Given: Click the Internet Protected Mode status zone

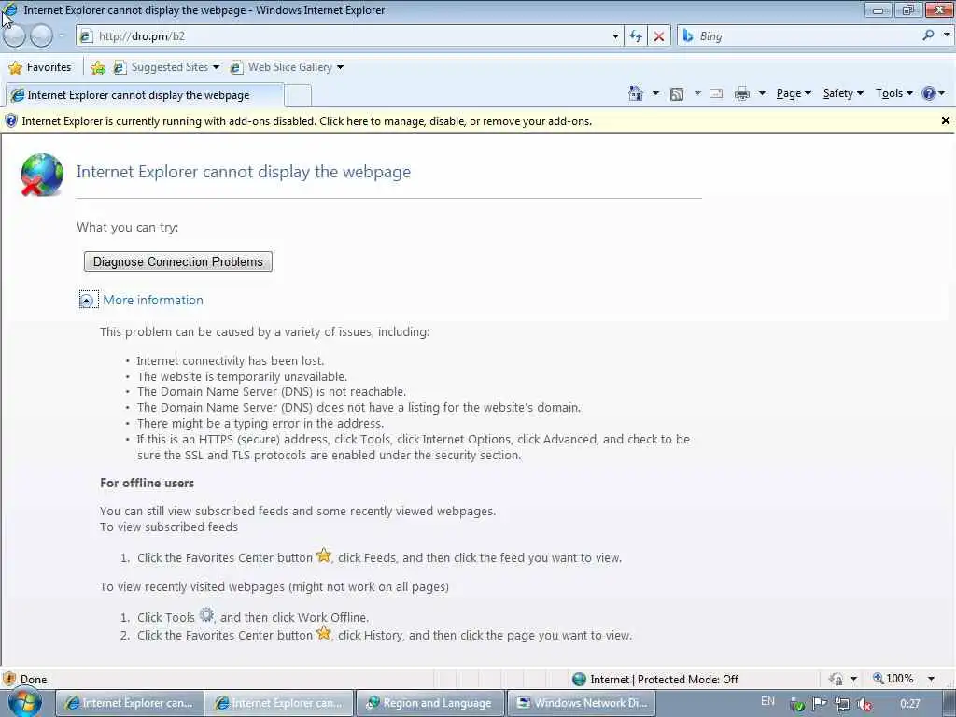Looking at the screenshot, I should click(x=655, y=680).
